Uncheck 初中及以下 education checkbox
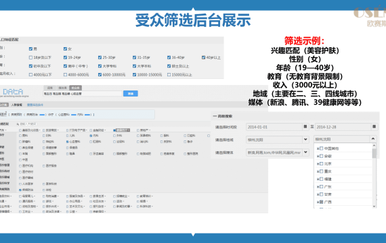This screenshot has width=386, height=243. point(30,66)
